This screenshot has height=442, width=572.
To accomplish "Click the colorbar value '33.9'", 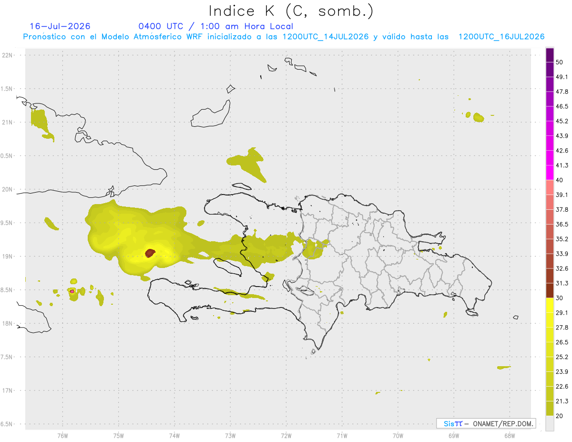I will click(x=562, y=254).
